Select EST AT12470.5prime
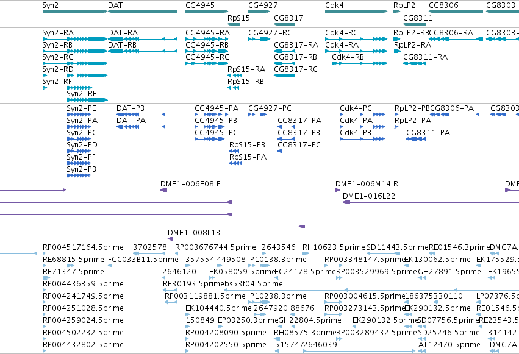 [x=421, y=351]
